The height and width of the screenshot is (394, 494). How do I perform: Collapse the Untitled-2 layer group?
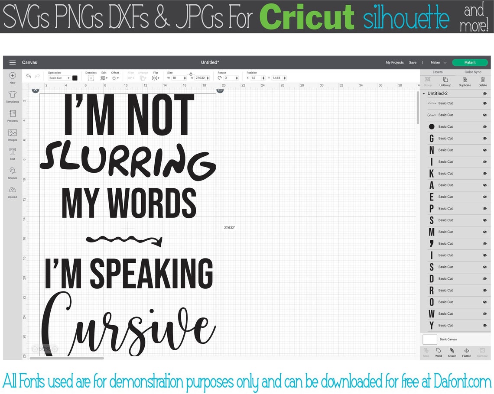(424, 93)
